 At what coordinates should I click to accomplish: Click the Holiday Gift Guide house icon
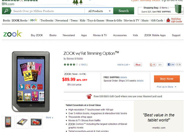[168, 20]
